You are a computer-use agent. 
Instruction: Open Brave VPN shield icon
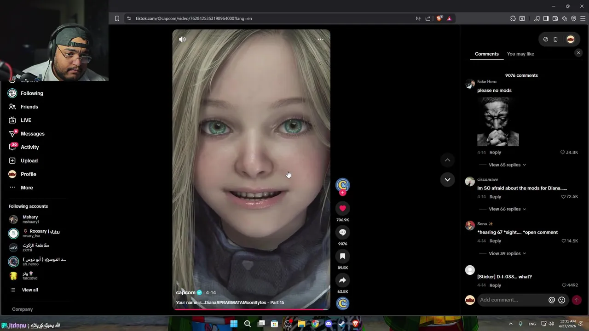[x=573, y=18]
